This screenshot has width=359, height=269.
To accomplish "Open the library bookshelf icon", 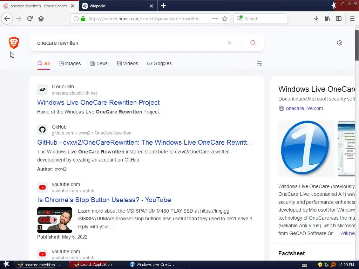I will (327, 19).
